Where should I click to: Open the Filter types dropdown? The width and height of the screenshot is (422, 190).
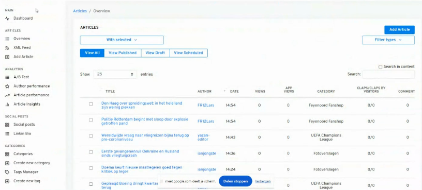(x=388, y=40)
